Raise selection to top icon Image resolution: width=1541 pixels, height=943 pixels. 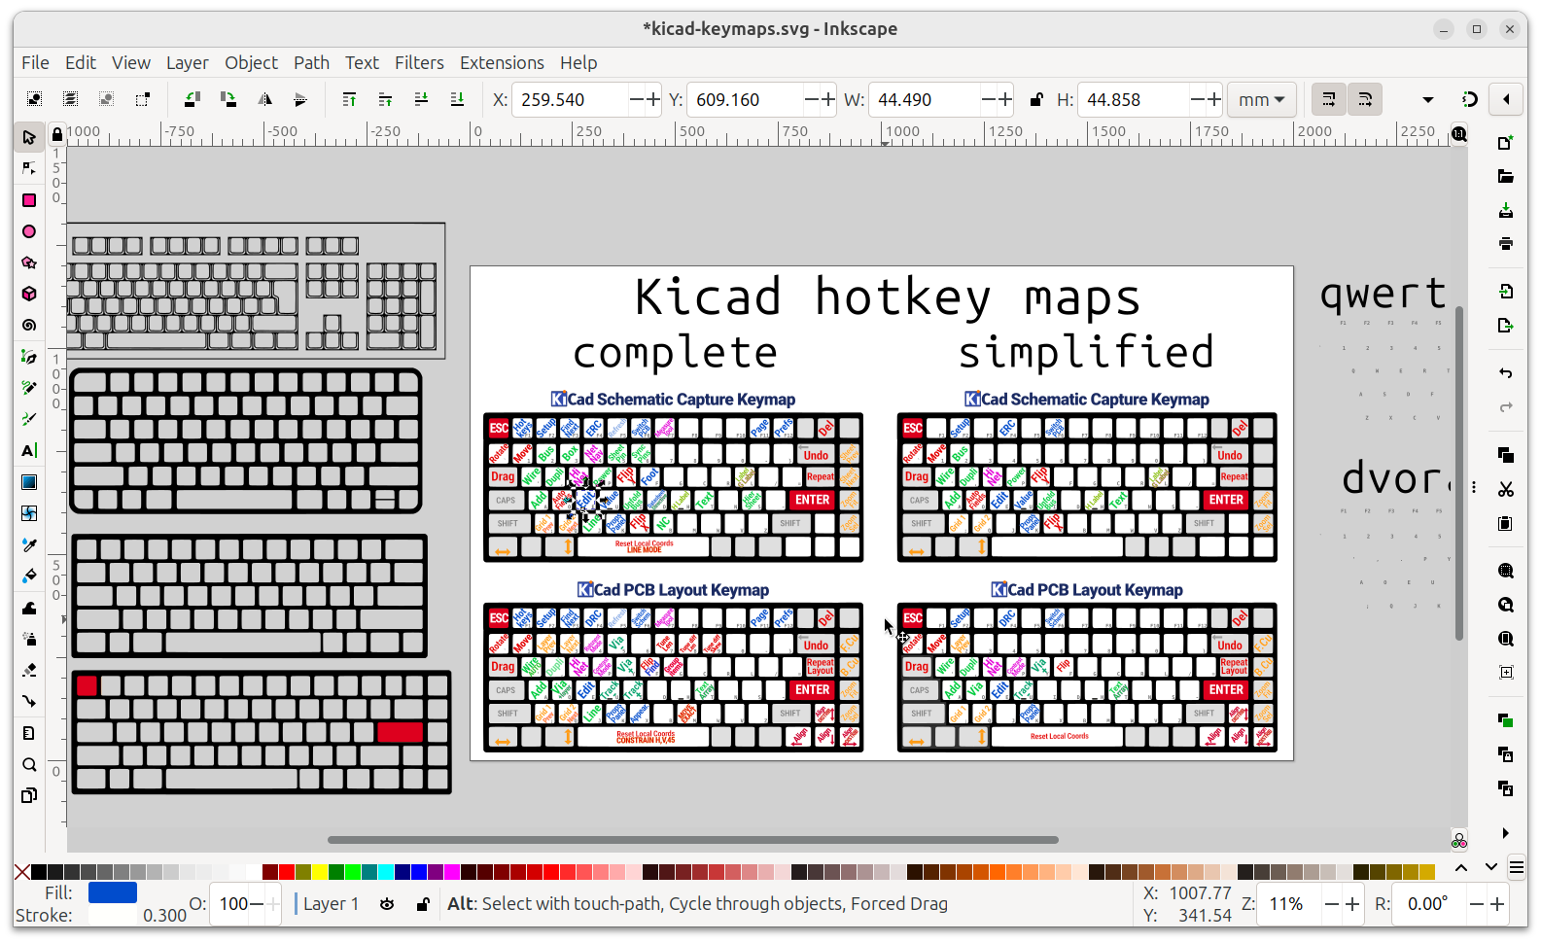[x=349, y=99]
